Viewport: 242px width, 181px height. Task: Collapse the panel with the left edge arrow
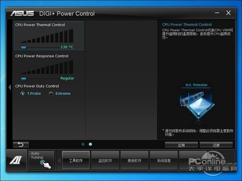tap(10, 87)
